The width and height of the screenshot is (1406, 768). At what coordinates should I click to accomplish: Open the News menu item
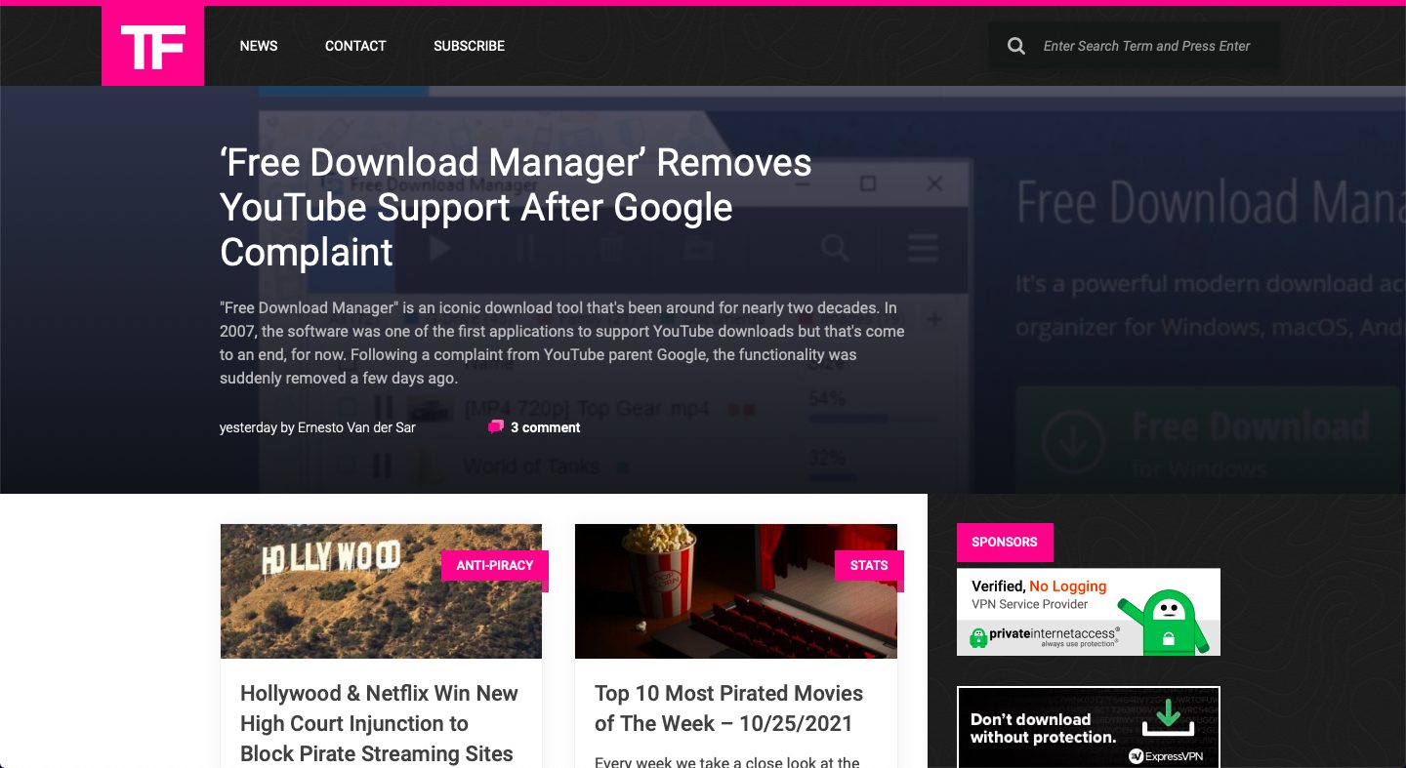(259, 46)
